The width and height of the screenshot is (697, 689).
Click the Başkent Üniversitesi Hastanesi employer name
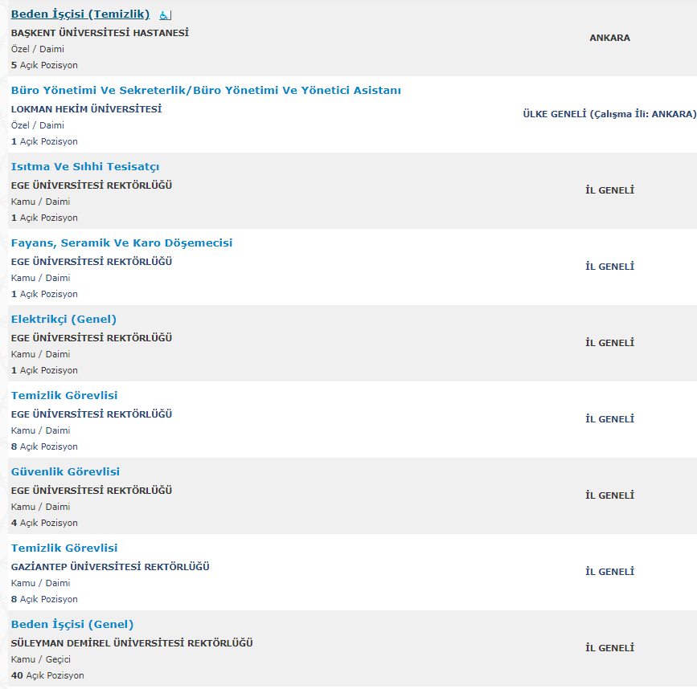pos(100,33)
